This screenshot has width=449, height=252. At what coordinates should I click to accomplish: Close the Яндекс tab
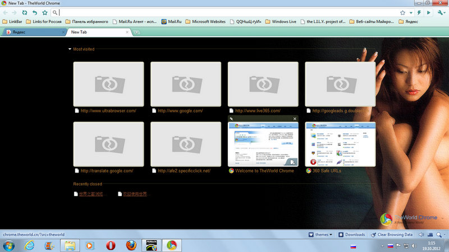point(63,32)
